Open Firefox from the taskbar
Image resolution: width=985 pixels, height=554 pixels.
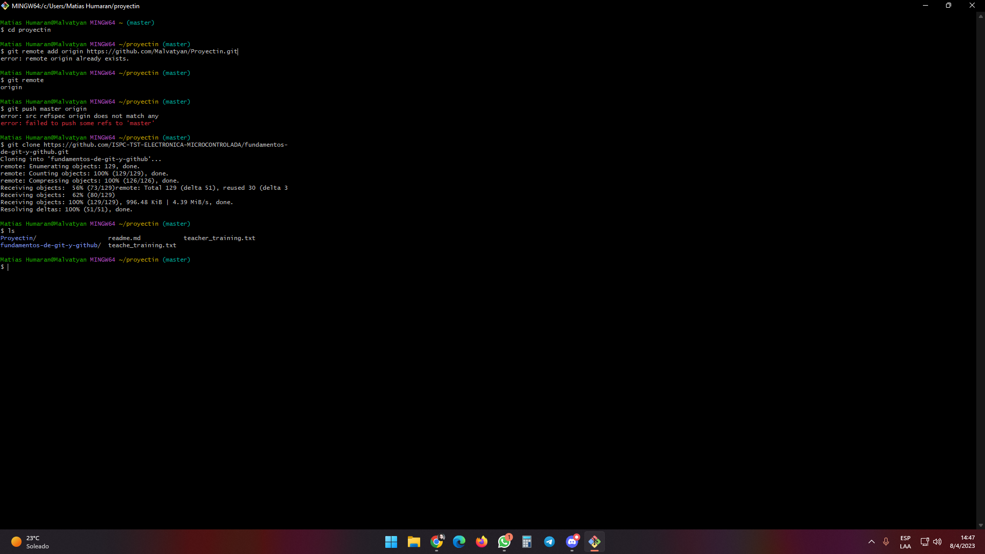coord(482,542)
